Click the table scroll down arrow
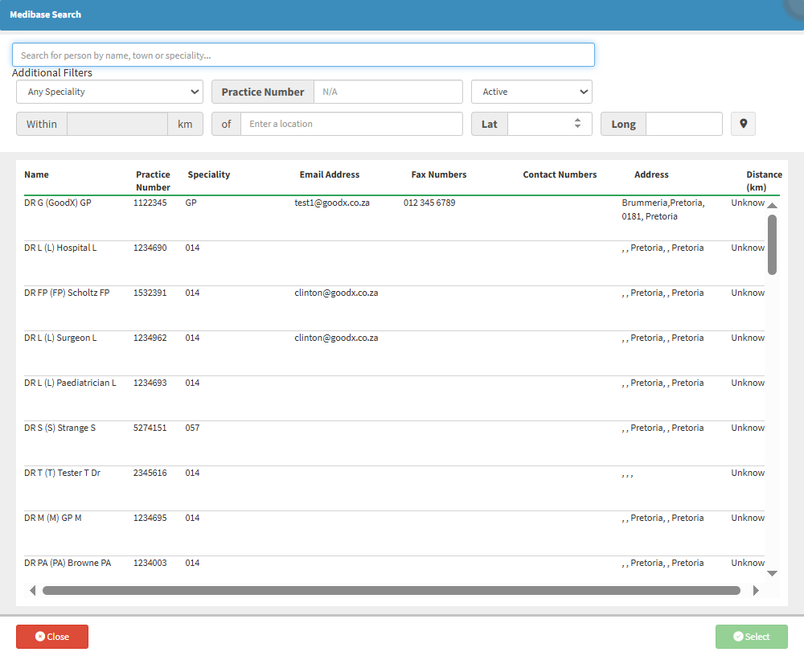This screenshot has height=656, width=804. (772, 573)
